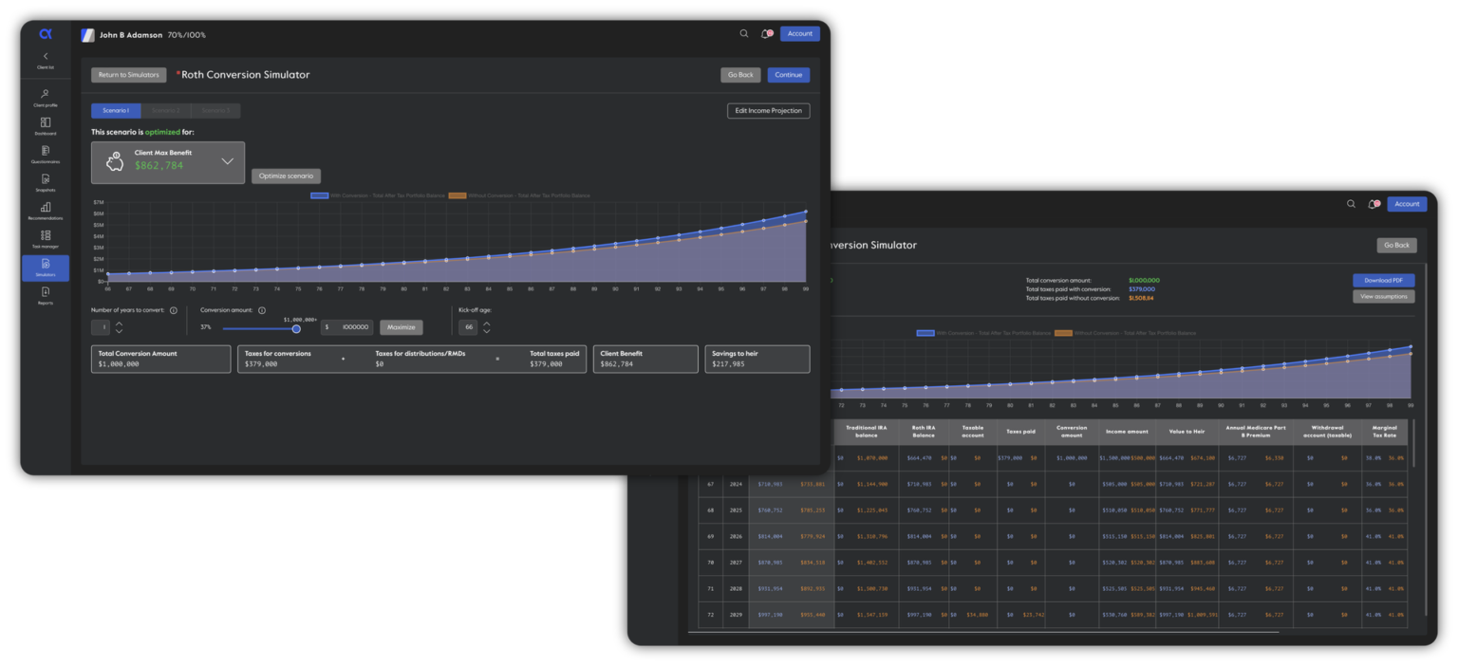Select the Scenario 1 tab
Image resolution: width=1458 pixels, height=666 pixels.
115,110
